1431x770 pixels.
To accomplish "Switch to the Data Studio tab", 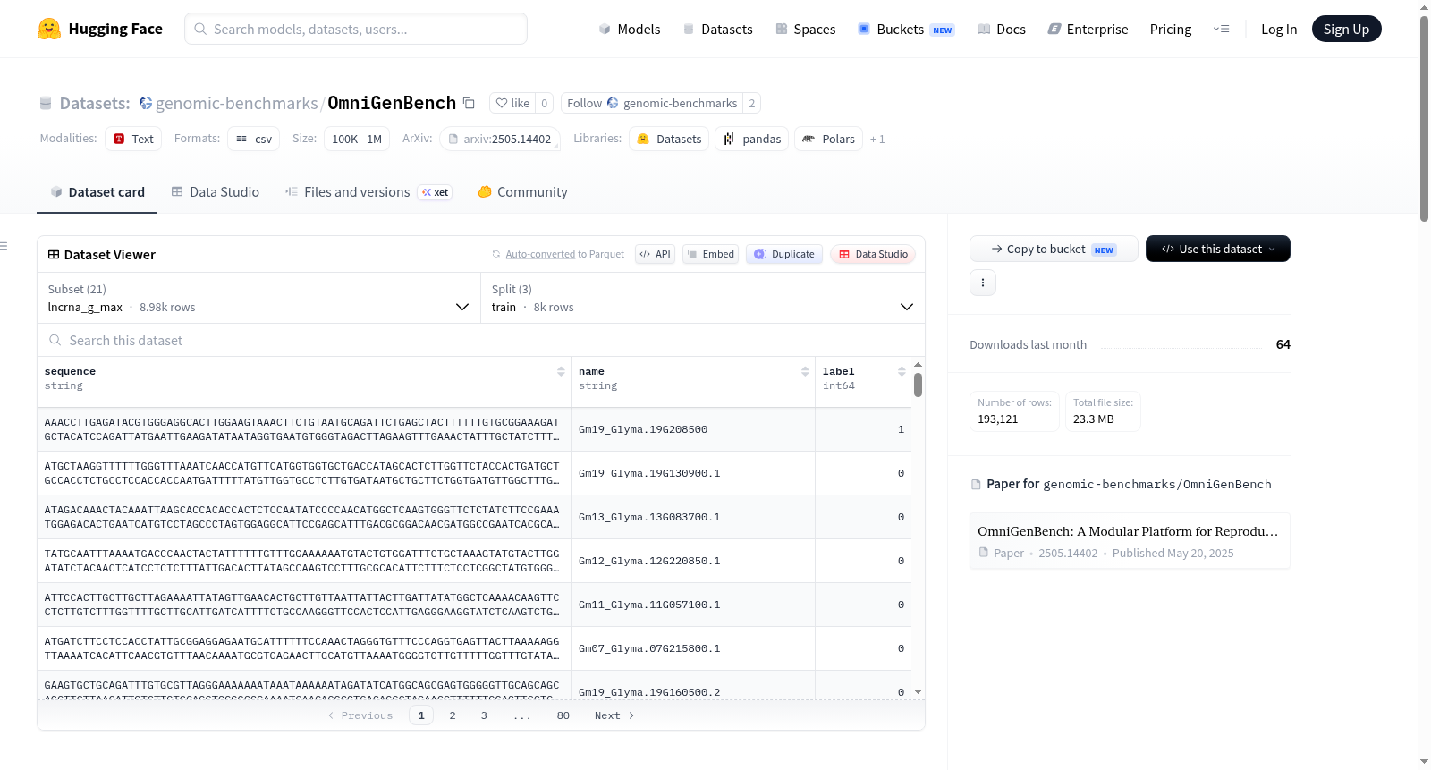I will (216, 192).
